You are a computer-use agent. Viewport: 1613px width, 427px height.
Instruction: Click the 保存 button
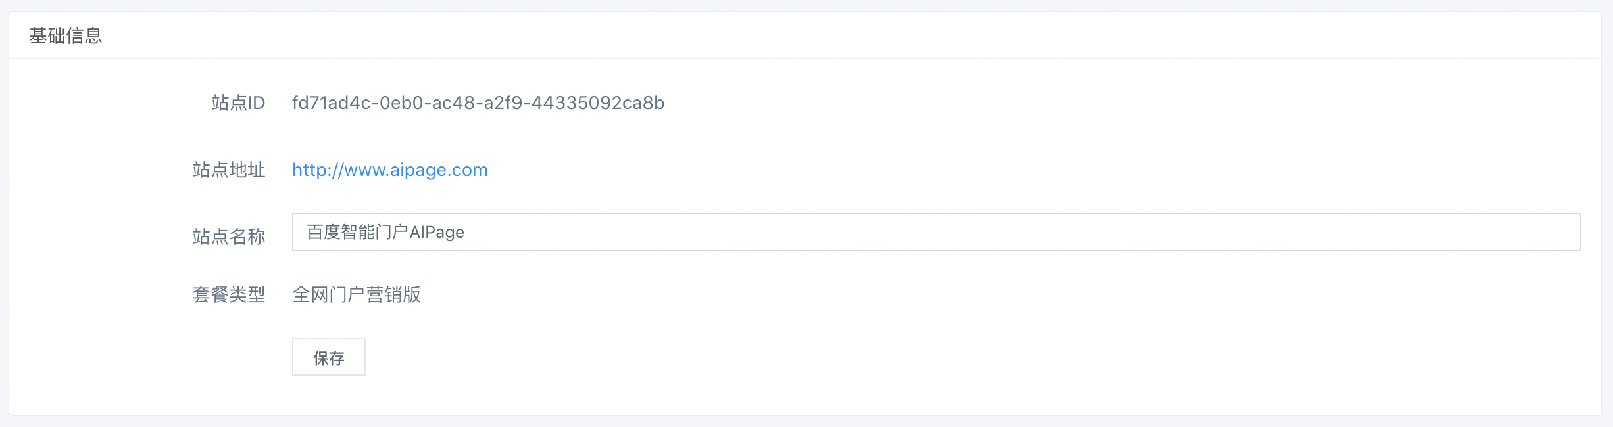coord(328,357)
